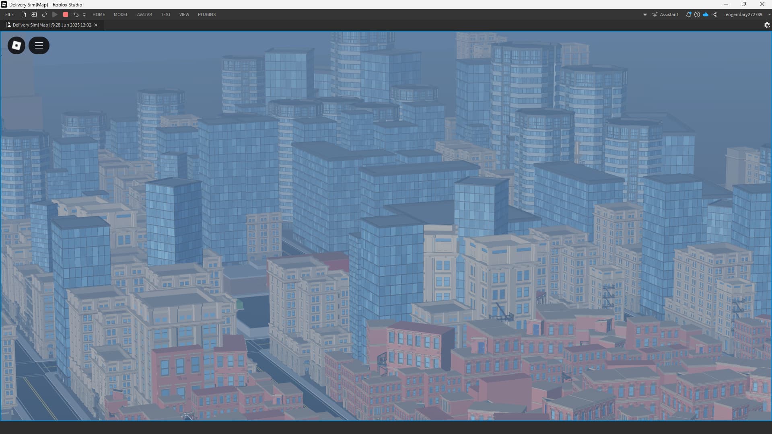
Task: Open the viewport settings gear icon
Action: pos(767,25)
